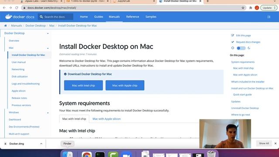Open Finder from the dock
This screenshot has height=157, width=279.
[68, 154]
